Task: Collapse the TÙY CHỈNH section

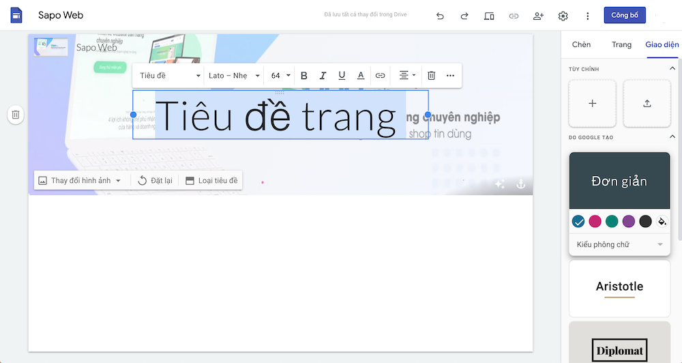Action: [672, 68]
